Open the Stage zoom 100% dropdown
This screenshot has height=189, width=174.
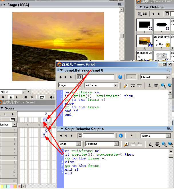(24, 92)
